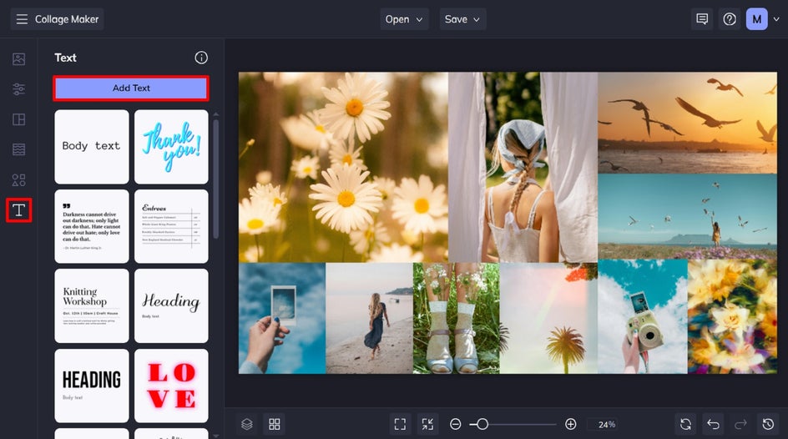
Task: Select the sunset seagulls photo cell
Action: coord(688,123)
